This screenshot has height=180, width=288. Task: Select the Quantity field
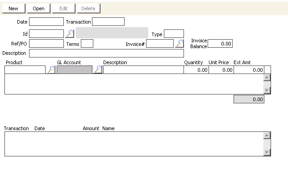(x=196, y=70)
